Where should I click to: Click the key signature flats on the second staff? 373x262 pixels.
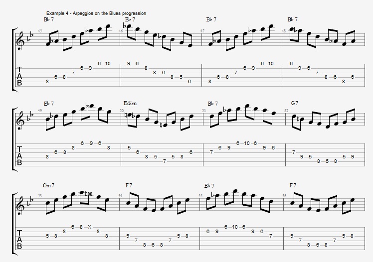tap(31, 116)
